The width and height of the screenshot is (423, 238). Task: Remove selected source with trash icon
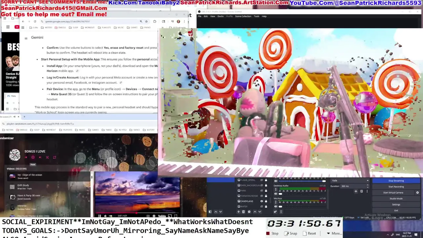pos(244,212)
